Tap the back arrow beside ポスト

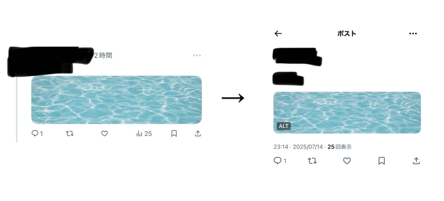coord(278,33)
